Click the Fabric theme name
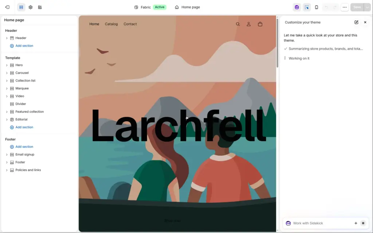373x233 pixels. tap(146, 7)
